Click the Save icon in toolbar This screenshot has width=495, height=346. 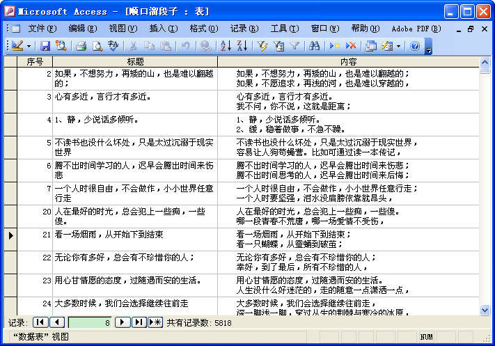click(x=45, y=46)
